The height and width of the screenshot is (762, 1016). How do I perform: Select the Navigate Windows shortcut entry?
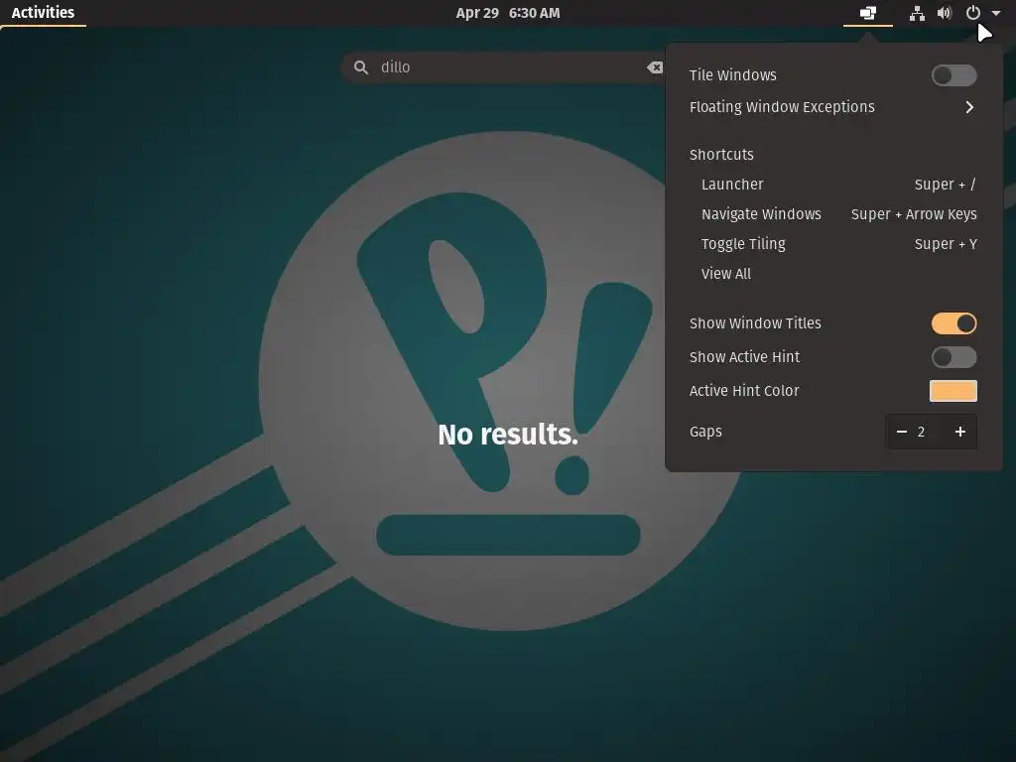tap(833, 214)
